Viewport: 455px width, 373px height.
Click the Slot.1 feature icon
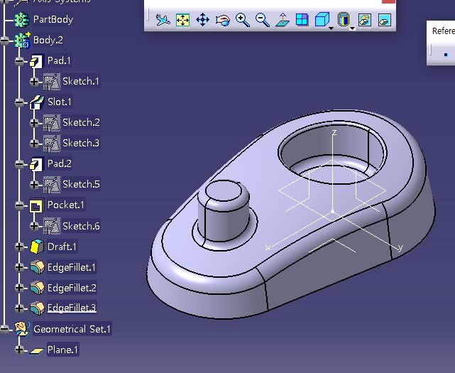pyautogui.click(x=37, y=102)
